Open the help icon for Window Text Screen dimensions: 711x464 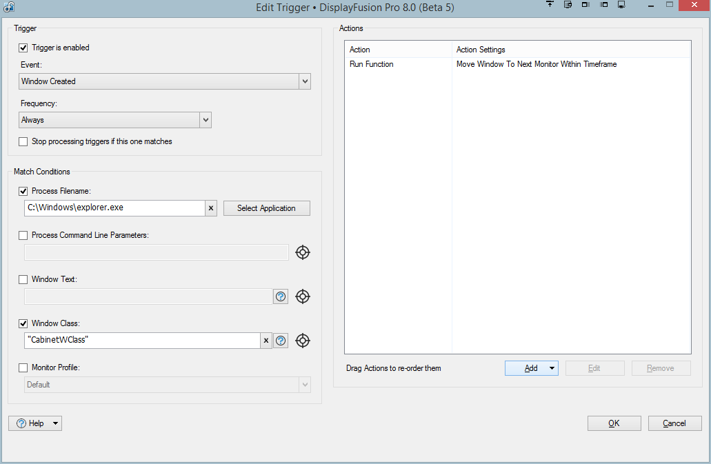coord(281,296)
